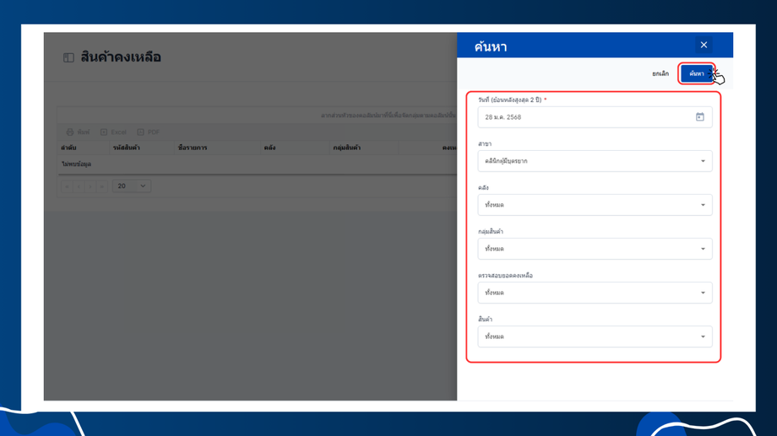Export the table with the PDF icon
The width and height of the screenshot is (777, 436).
pyautogui.click(x=140, y=132)
